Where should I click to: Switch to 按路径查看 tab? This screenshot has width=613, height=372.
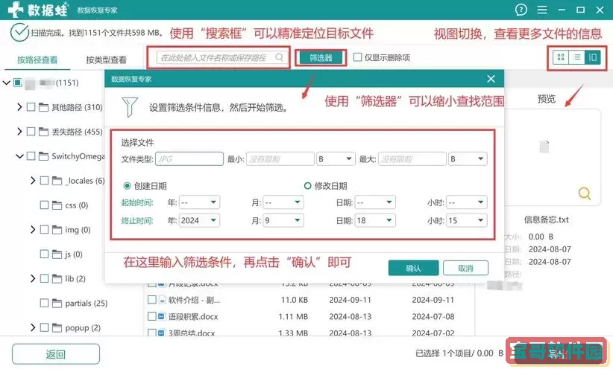click(x=37, y=60)
